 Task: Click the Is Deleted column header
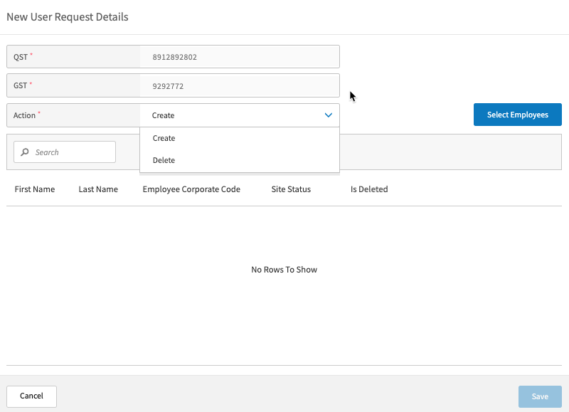(368, 189)
